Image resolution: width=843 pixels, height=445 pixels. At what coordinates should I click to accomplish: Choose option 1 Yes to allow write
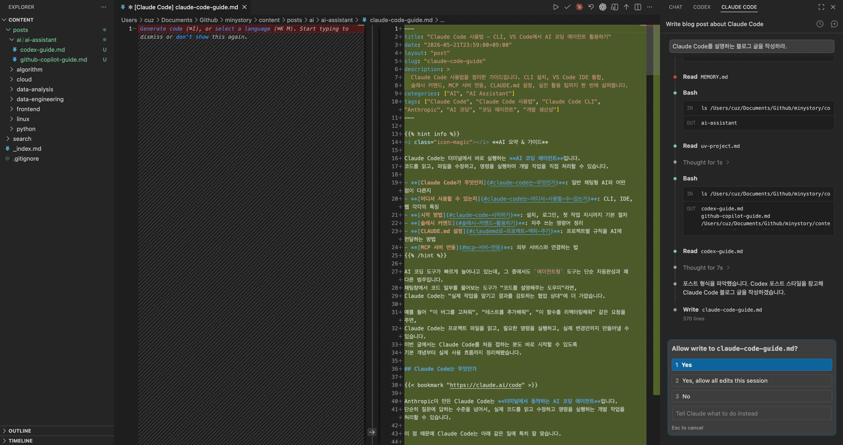(x=752, y=365)
